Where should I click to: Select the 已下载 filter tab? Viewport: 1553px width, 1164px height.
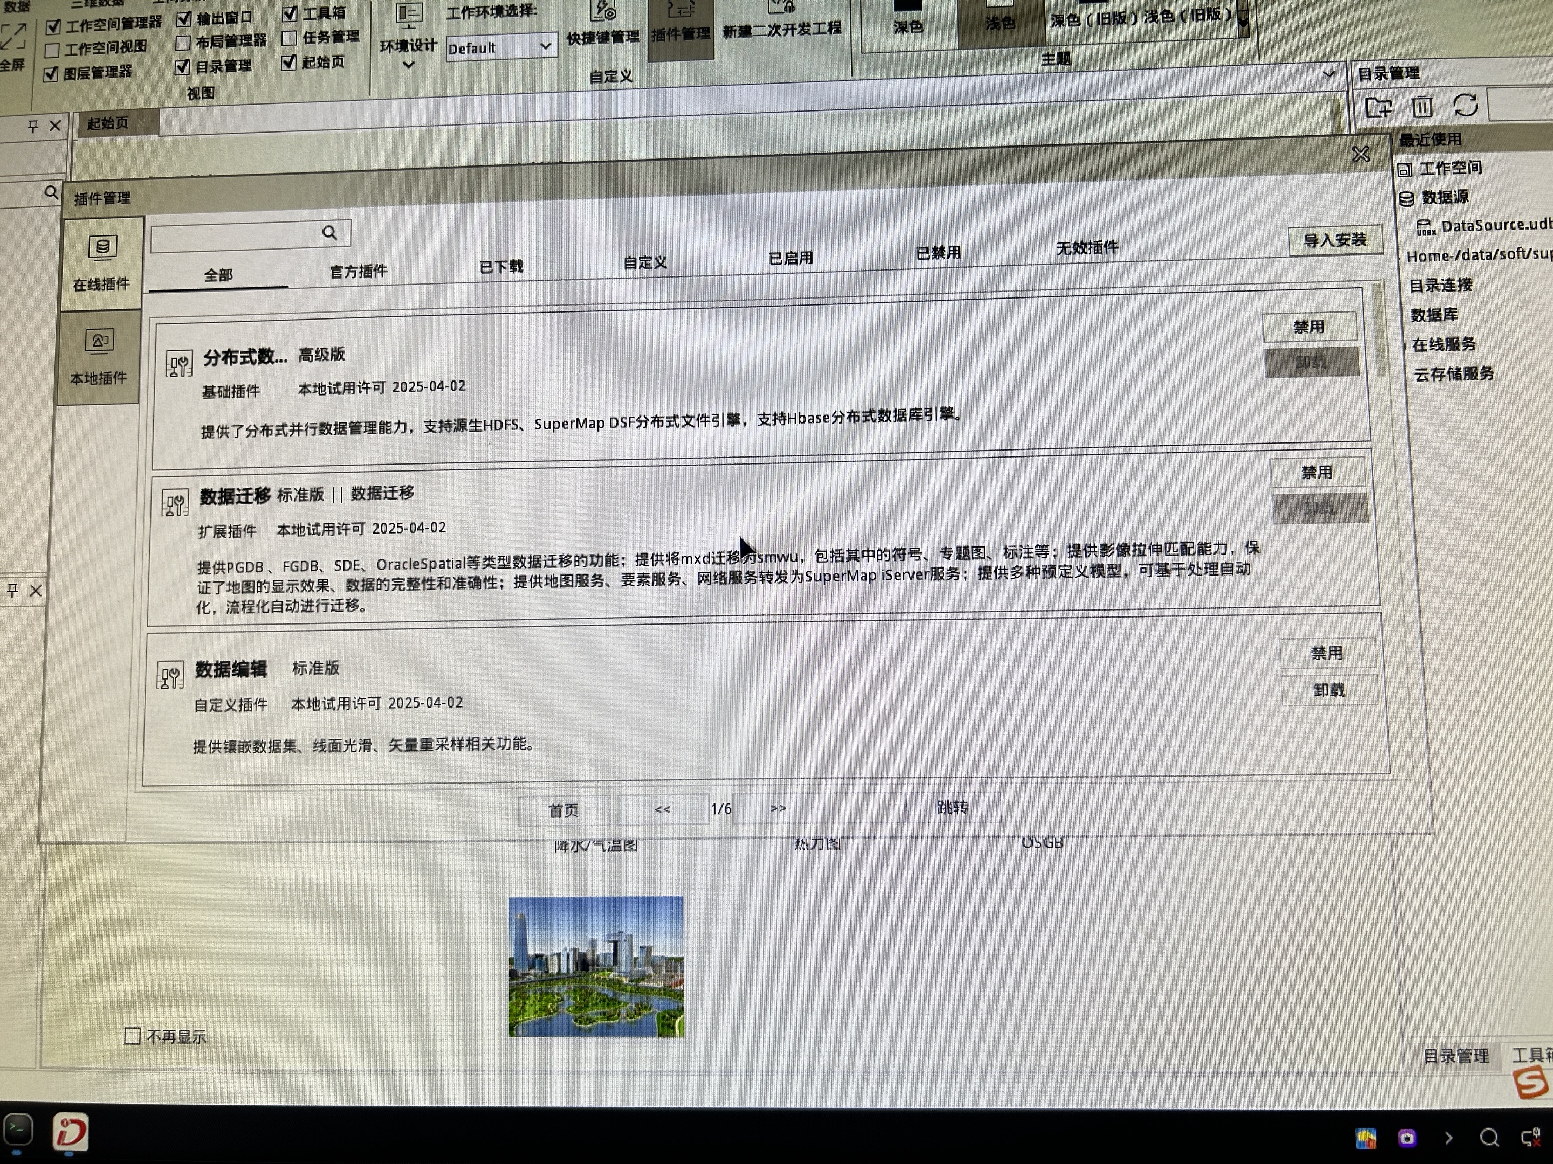click(x=501, y=267)
